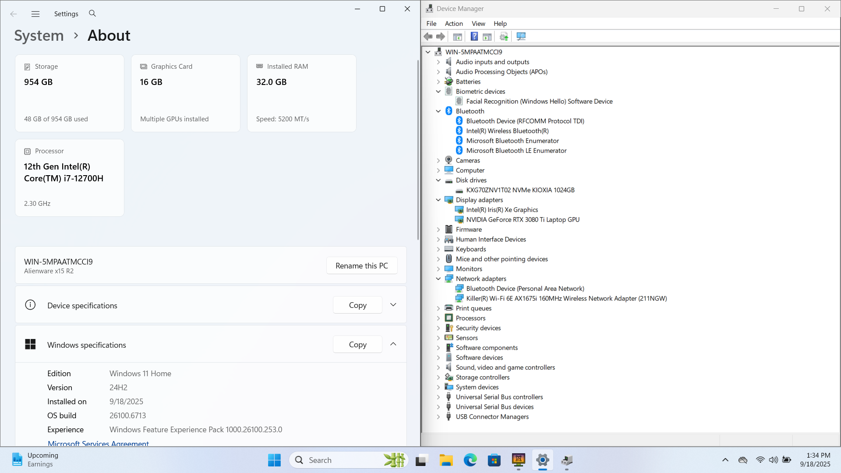Open the Settings search icon
Image resolution: width=841 pixels, height=473 pixels.
tap(92, 14)
